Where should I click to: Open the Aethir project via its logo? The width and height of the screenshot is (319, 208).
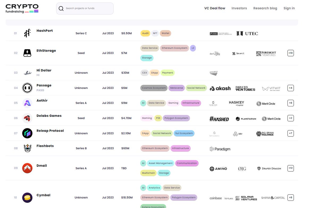27,103
